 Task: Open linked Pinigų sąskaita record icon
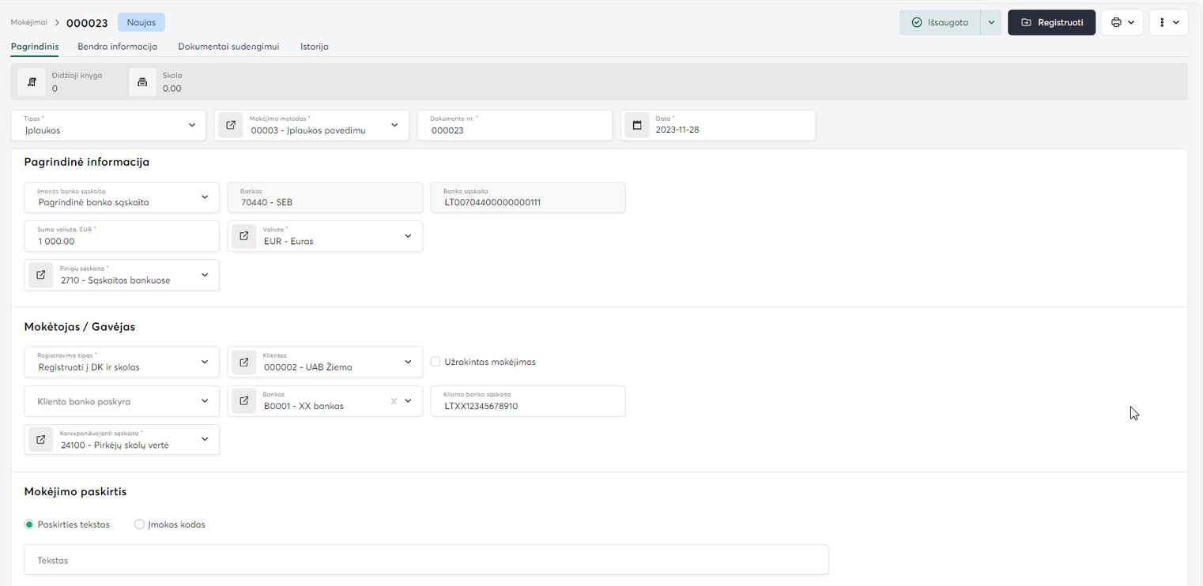(x=41, y=275)
